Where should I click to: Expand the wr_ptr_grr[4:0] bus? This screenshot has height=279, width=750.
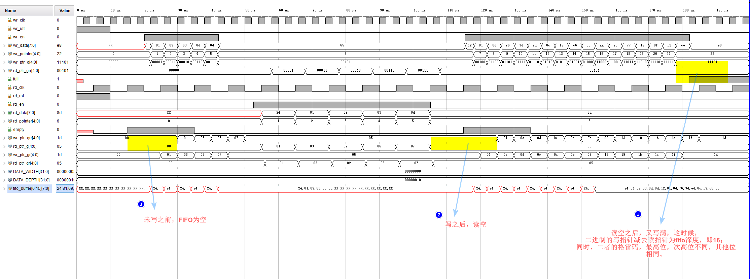(4, 138)
